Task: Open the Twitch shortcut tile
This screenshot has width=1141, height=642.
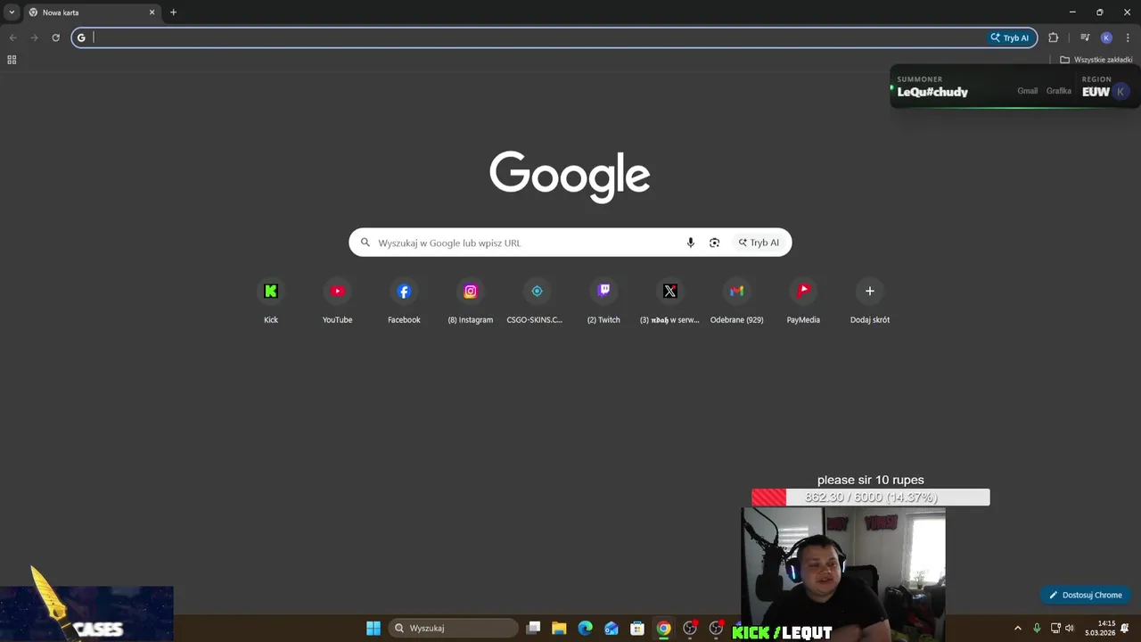Action: pyautogui.click(x=603, y=301)
